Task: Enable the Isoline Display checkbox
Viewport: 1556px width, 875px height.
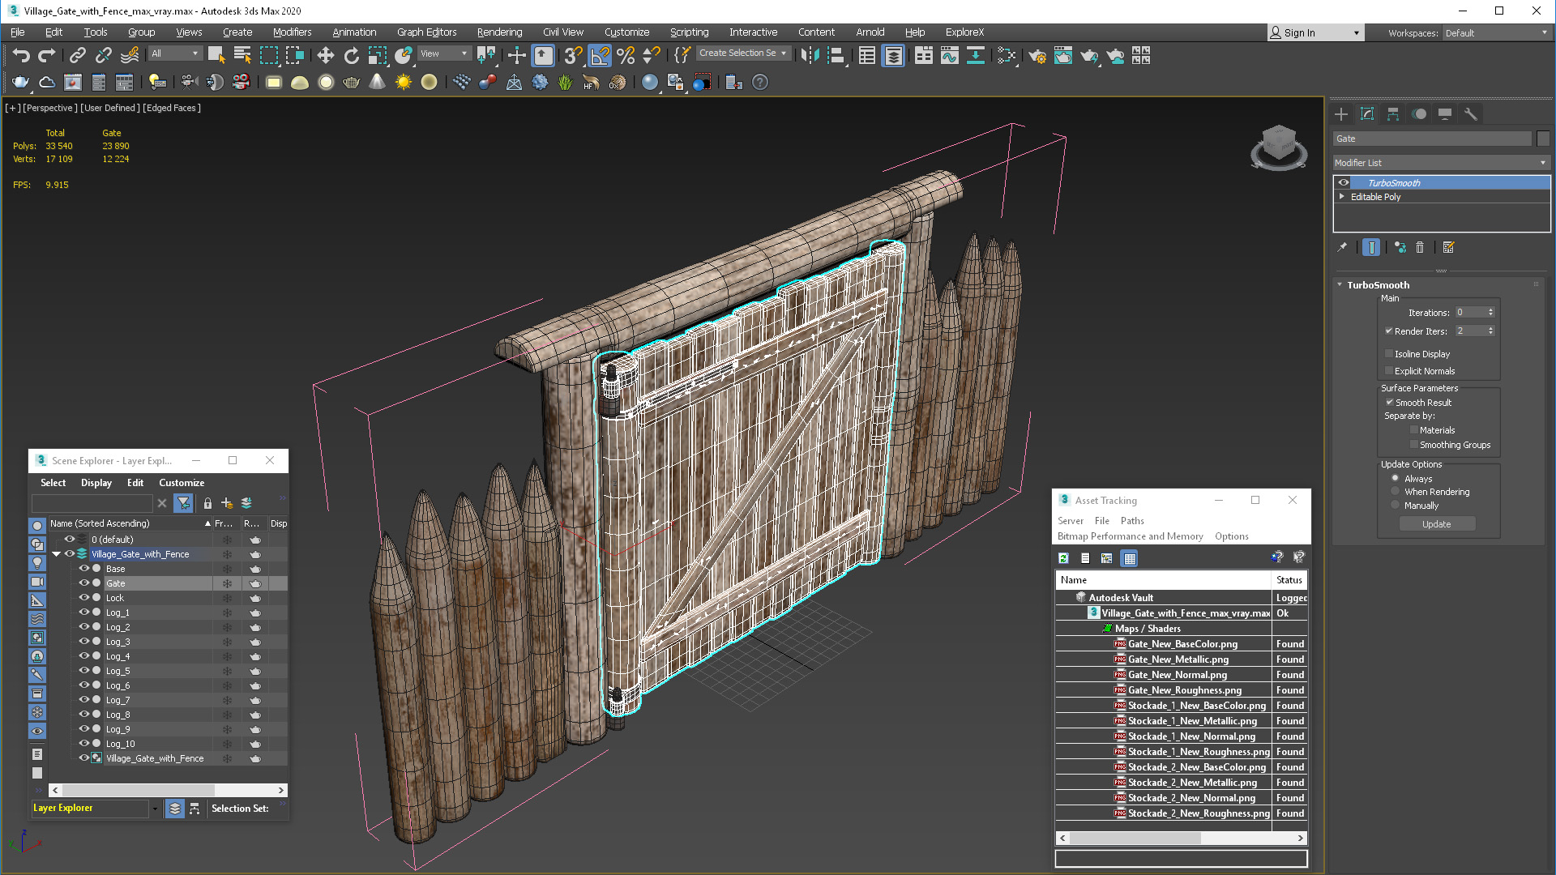Action: click(1389, 354)
